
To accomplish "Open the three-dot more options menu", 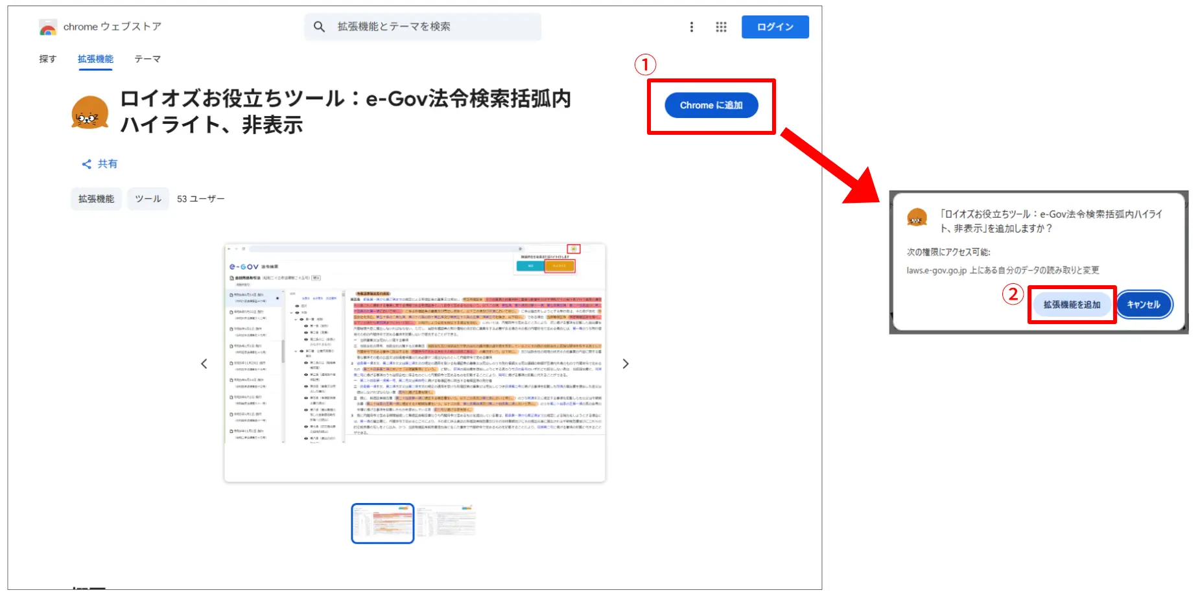I will (691, 27).
